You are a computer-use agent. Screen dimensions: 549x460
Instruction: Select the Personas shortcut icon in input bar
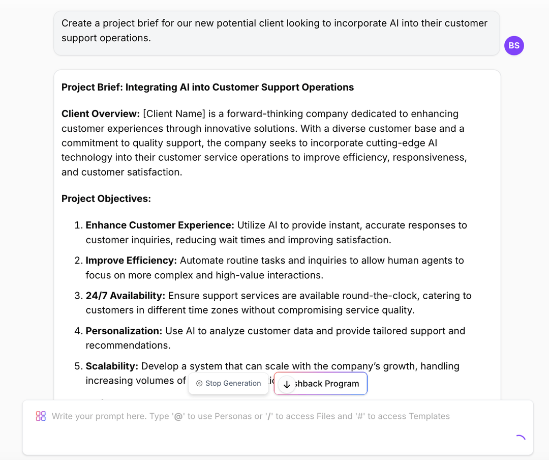pyautogui.click(x=41, y=416)
